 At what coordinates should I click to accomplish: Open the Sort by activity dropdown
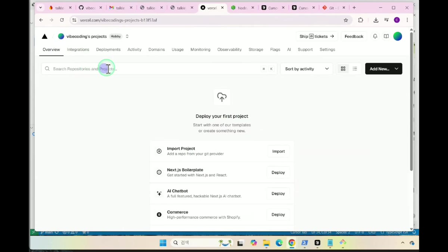[x=307, y=69]
